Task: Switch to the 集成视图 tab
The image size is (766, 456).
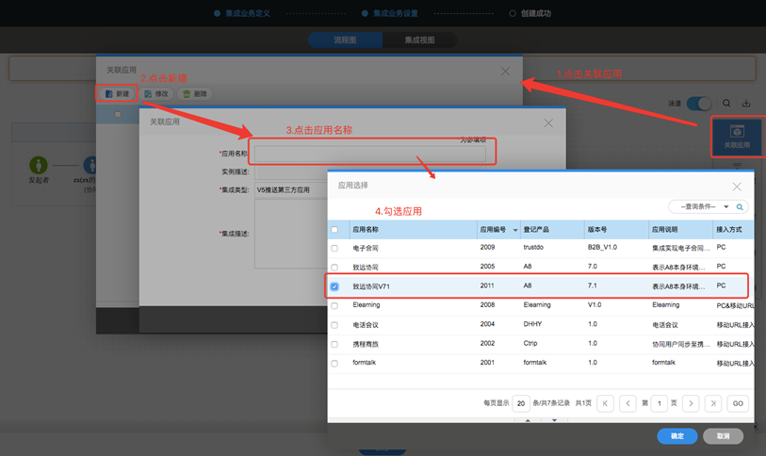Action: coord(419,41)
